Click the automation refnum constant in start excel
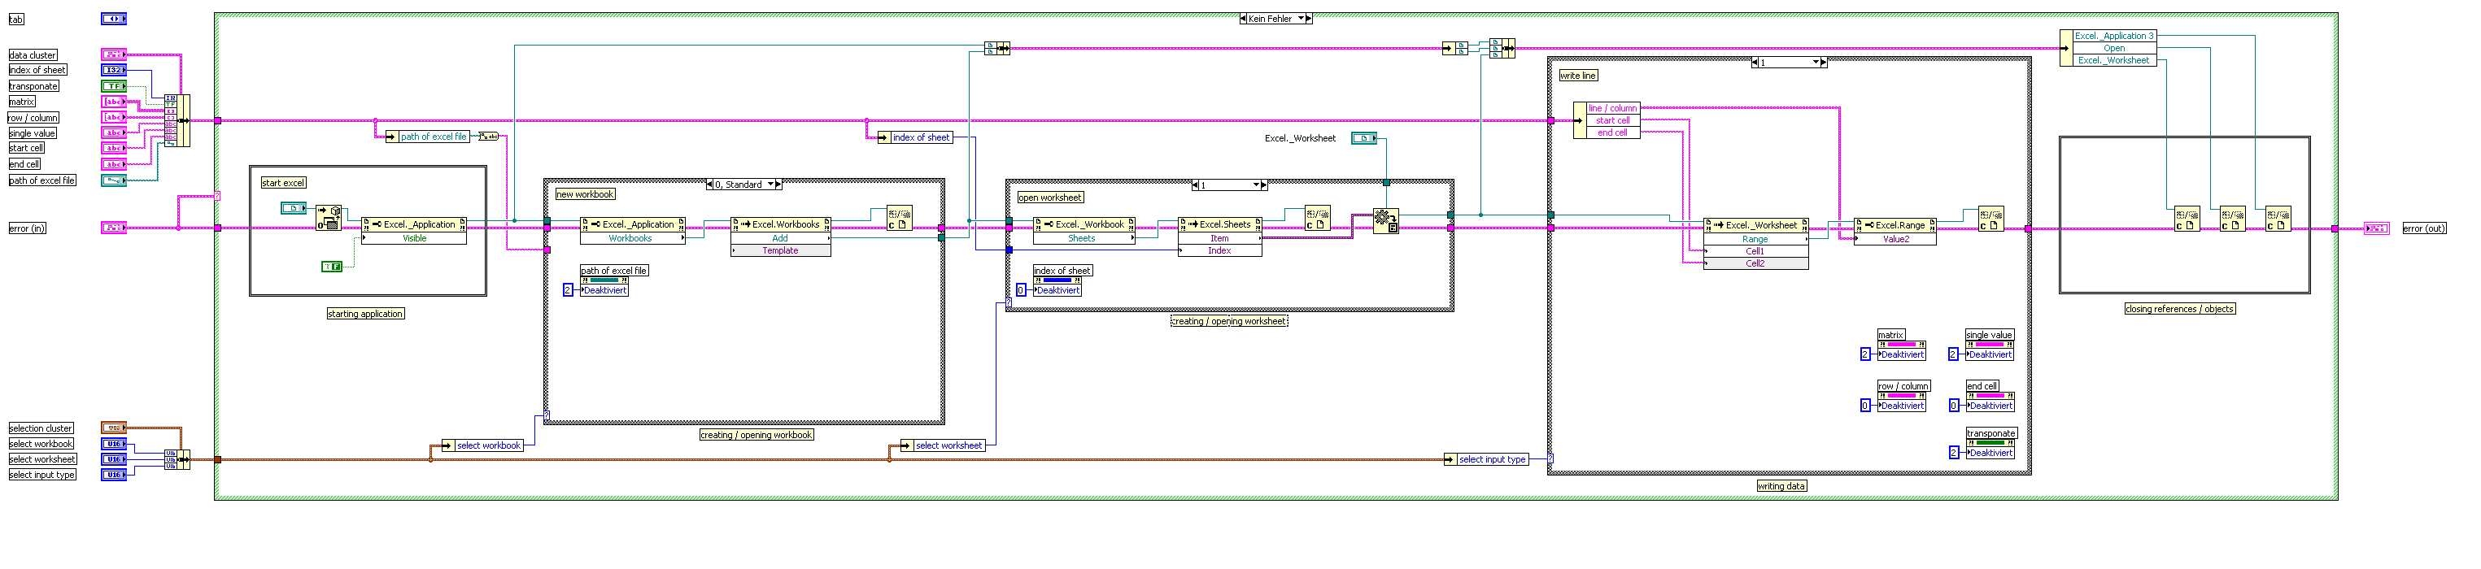Image resolution: width=2481 pixels, height=569 pixels. coord(294,208)
